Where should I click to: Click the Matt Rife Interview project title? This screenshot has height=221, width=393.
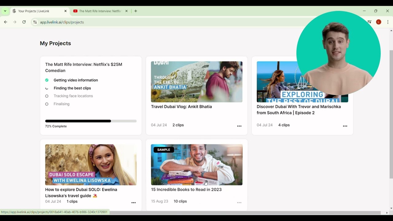84,67
